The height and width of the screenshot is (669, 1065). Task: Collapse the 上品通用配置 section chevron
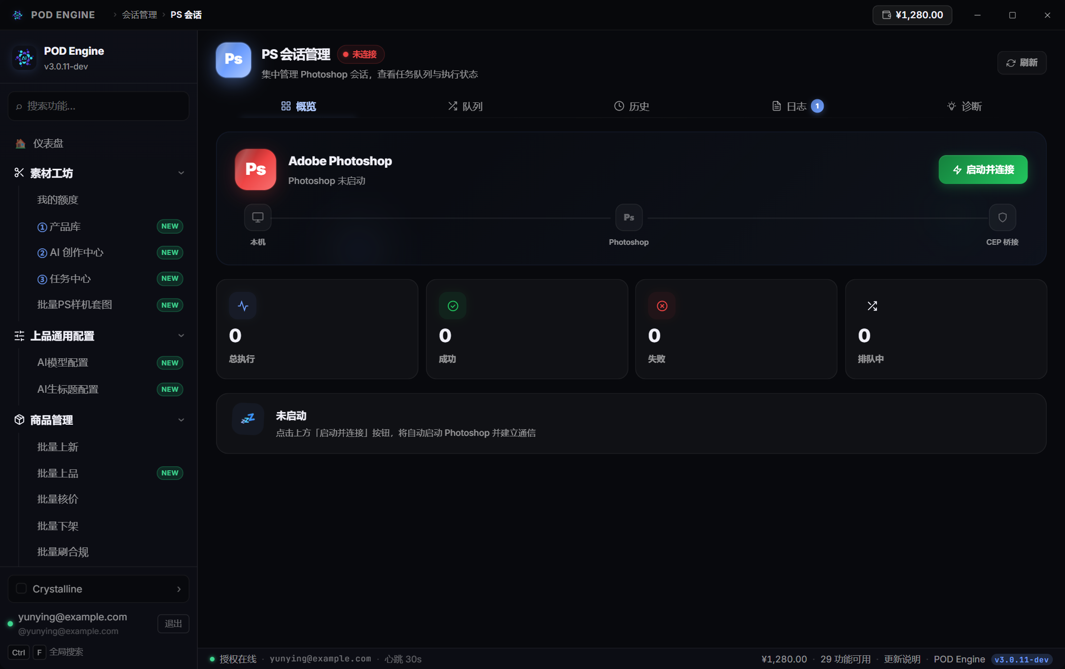pyautogui.click(x=181, y=336)
